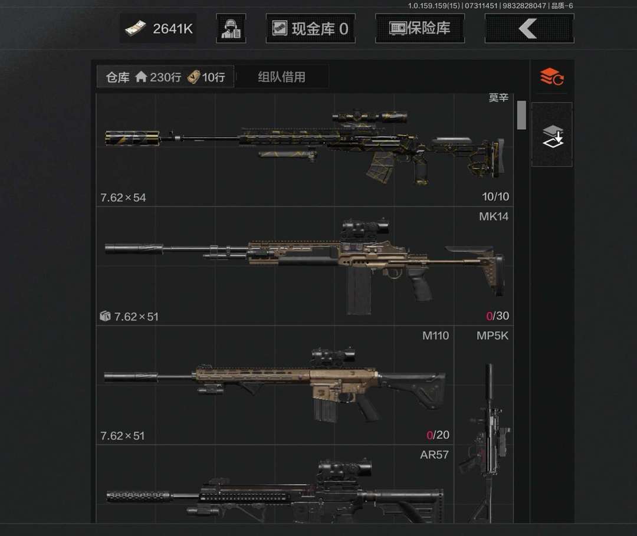
Task: Click the box icon beside 7.62×51
Action: (105, 316)
